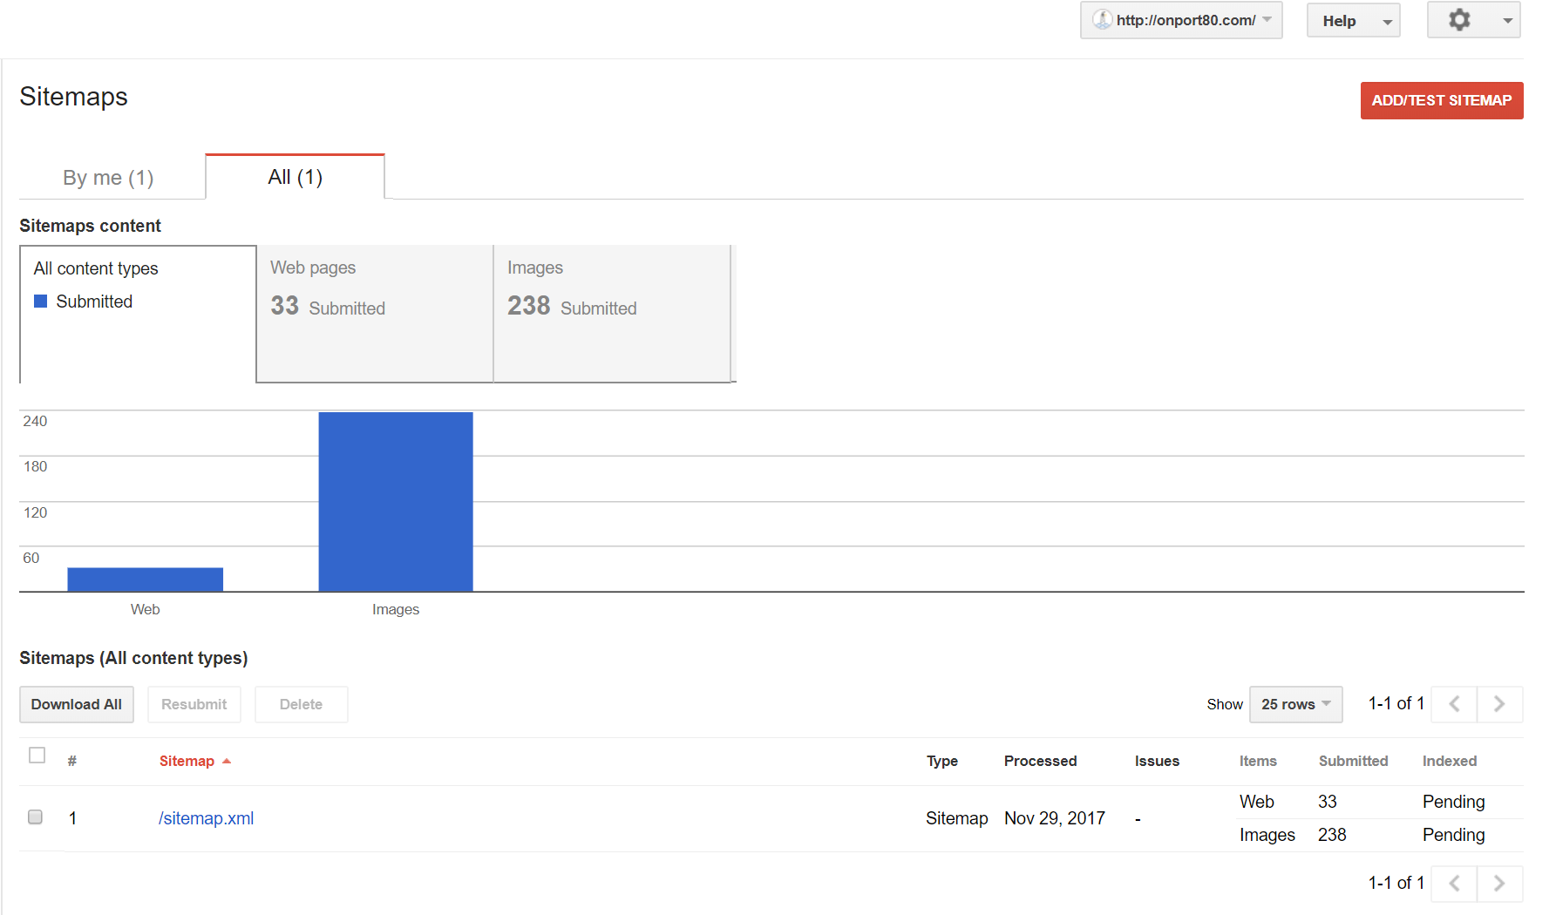Click the Sitemaps page heading
Viewport: 1556px width, 915px height.
pos(74,97)
